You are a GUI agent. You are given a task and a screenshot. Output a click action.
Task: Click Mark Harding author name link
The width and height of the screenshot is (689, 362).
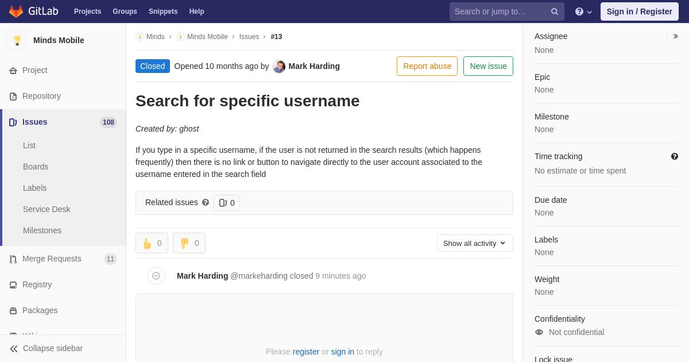(314, 66)
